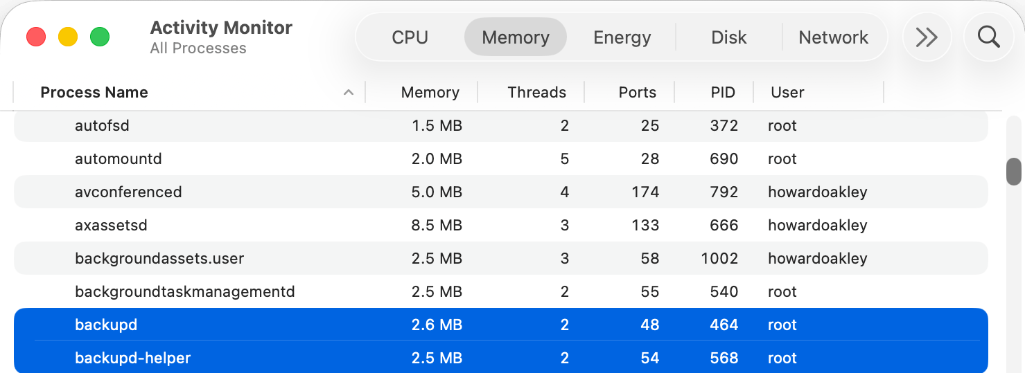Viewport: 1025px width, 373px height.
Task: Click the Memory tab
Action: tap(516, 37)
